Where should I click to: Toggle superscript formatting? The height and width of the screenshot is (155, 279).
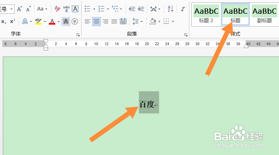[13, 21]
